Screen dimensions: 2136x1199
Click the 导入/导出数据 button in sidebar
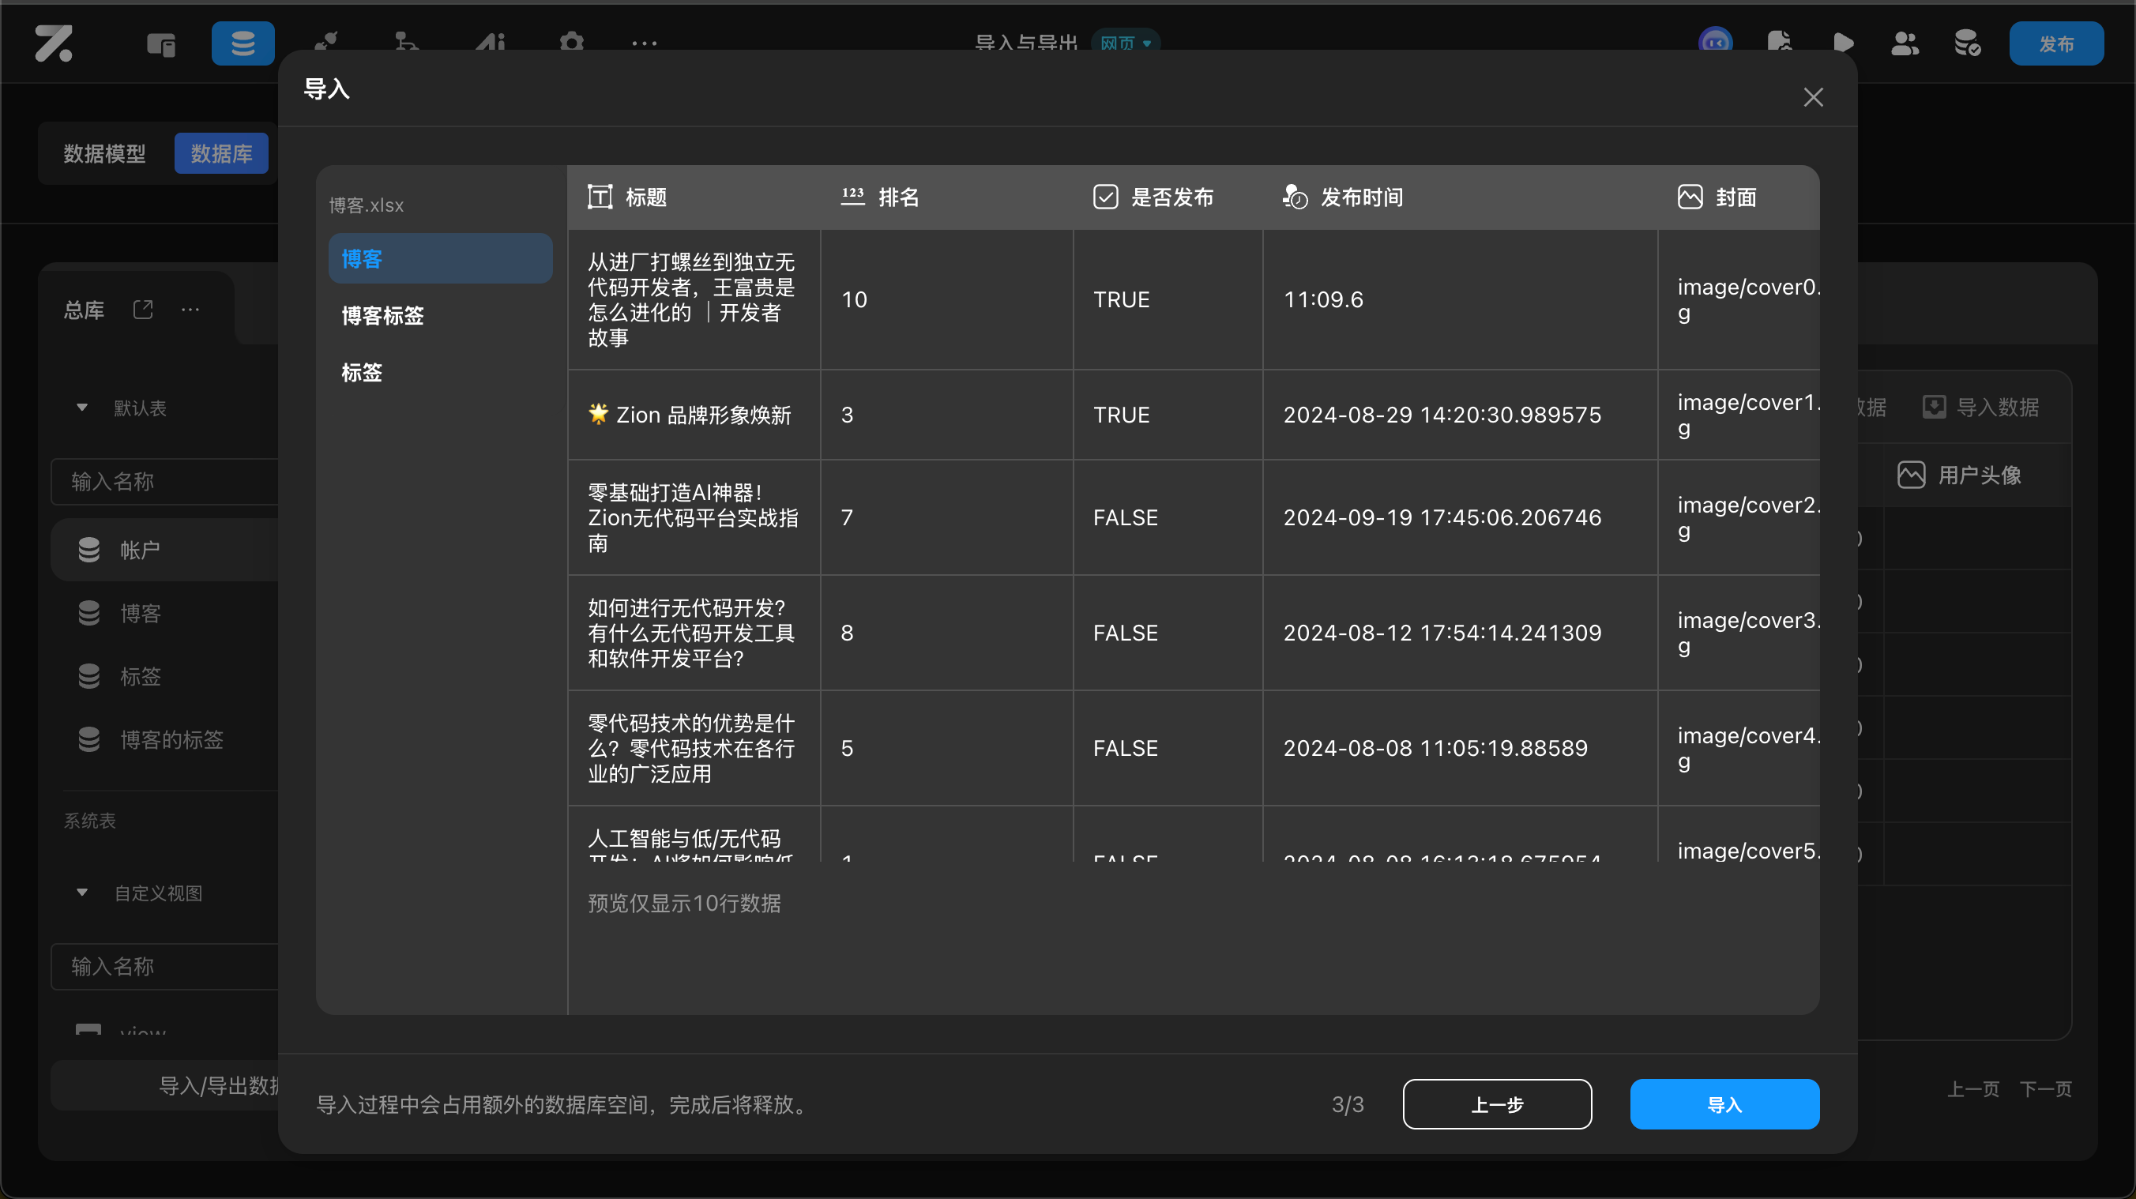(164, 1085)
